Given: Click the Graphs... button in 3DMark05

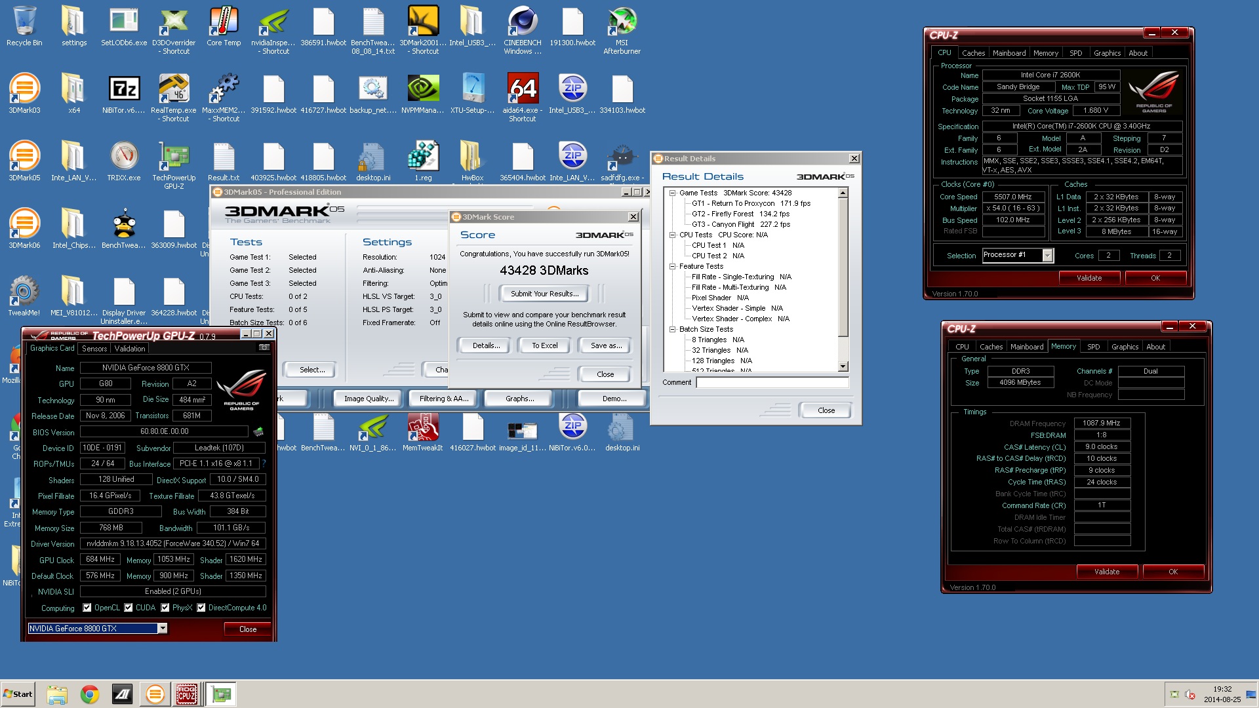Looking at the screenshot, I should pyautogui.click(x=519, y=399).
